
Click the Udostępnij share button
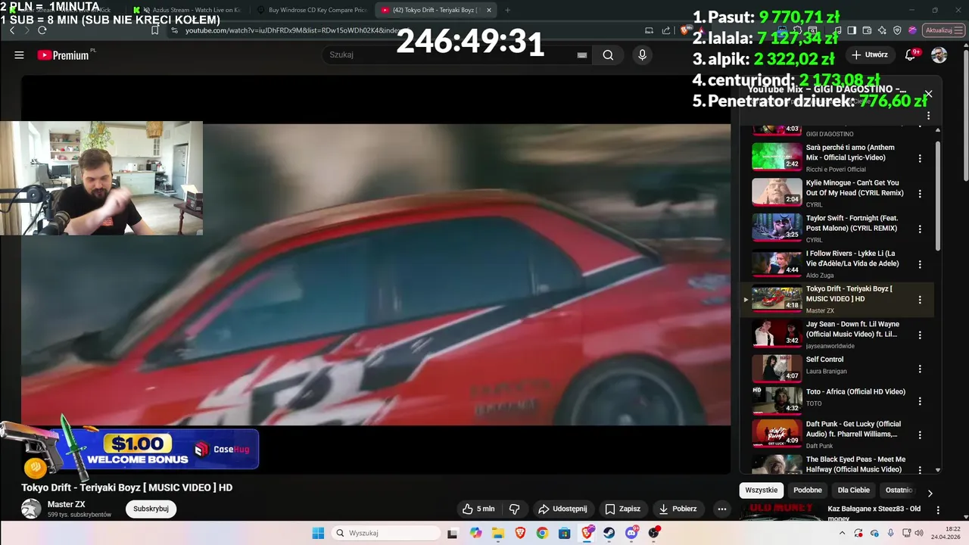pyautogui.click(x=563, y=509)
